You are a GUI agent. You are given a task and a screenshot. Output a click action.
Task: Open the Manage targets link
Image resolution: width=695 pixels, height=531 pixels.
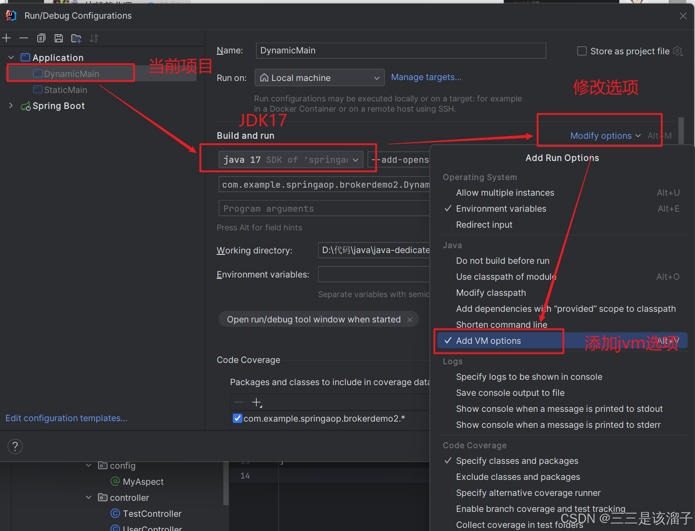click(425, 77)
